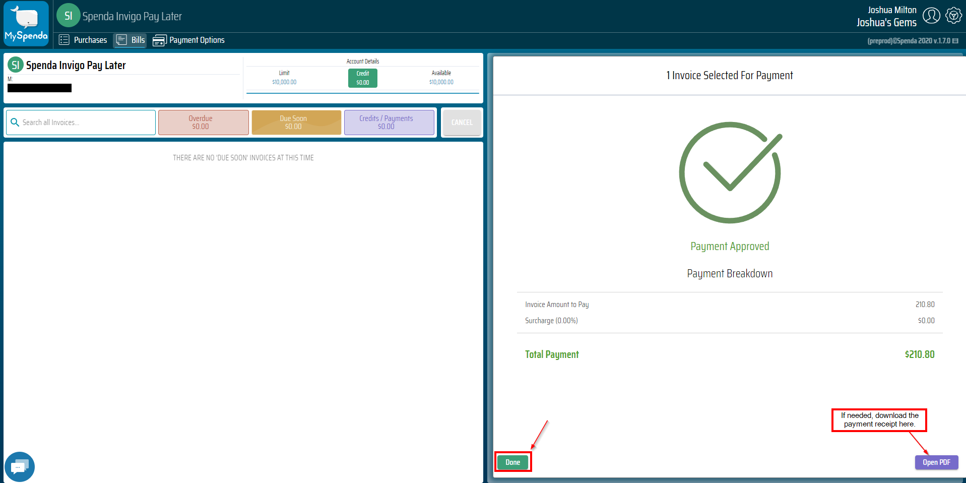Click the SI supplier avatar in header
Image resolution: width=966 pixels, height=483 pixels.
[x=68, y=16]
